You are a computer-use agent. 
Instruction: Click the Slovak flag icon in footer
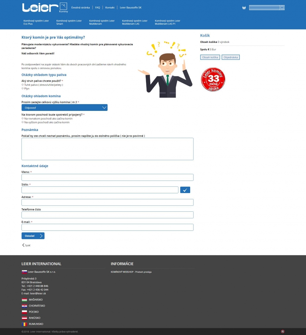point(24,272)
